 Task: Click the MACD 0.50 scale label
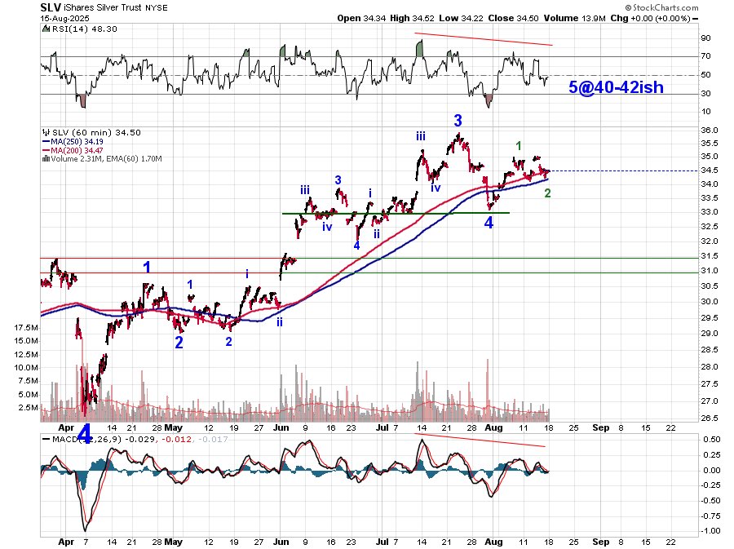point(711,440)
